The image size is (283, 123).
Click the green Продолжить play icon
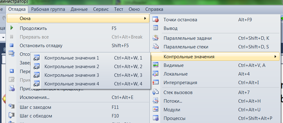click(12, 28)
